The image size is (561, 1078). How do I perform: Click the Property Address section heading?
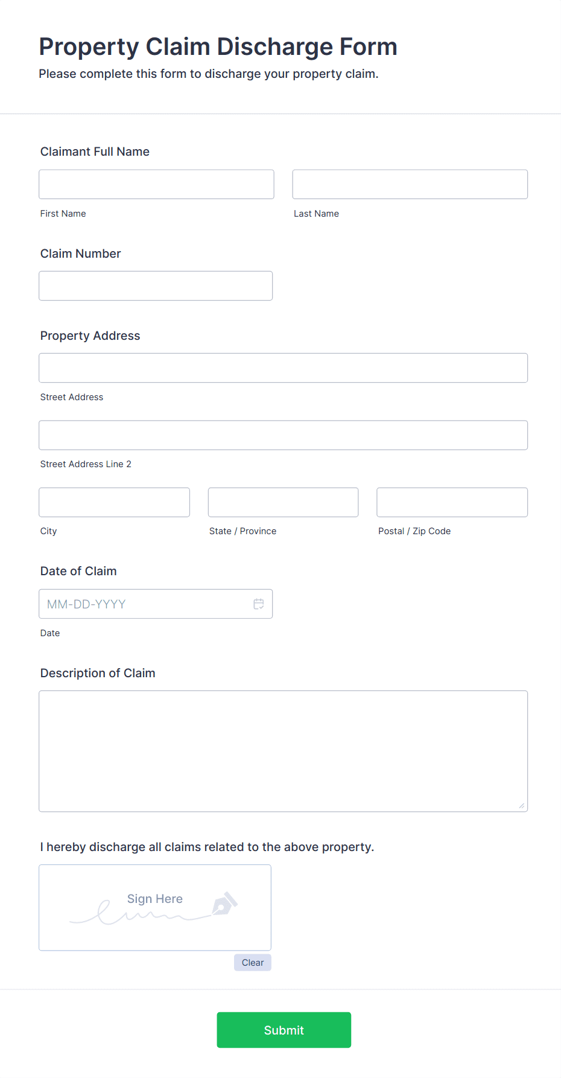pos(90,336)
